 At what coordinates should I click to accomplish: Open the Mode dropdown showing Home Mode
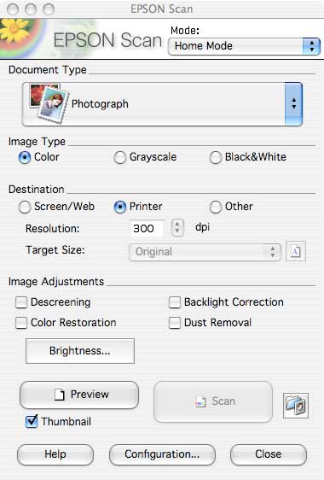click(244, 46)
